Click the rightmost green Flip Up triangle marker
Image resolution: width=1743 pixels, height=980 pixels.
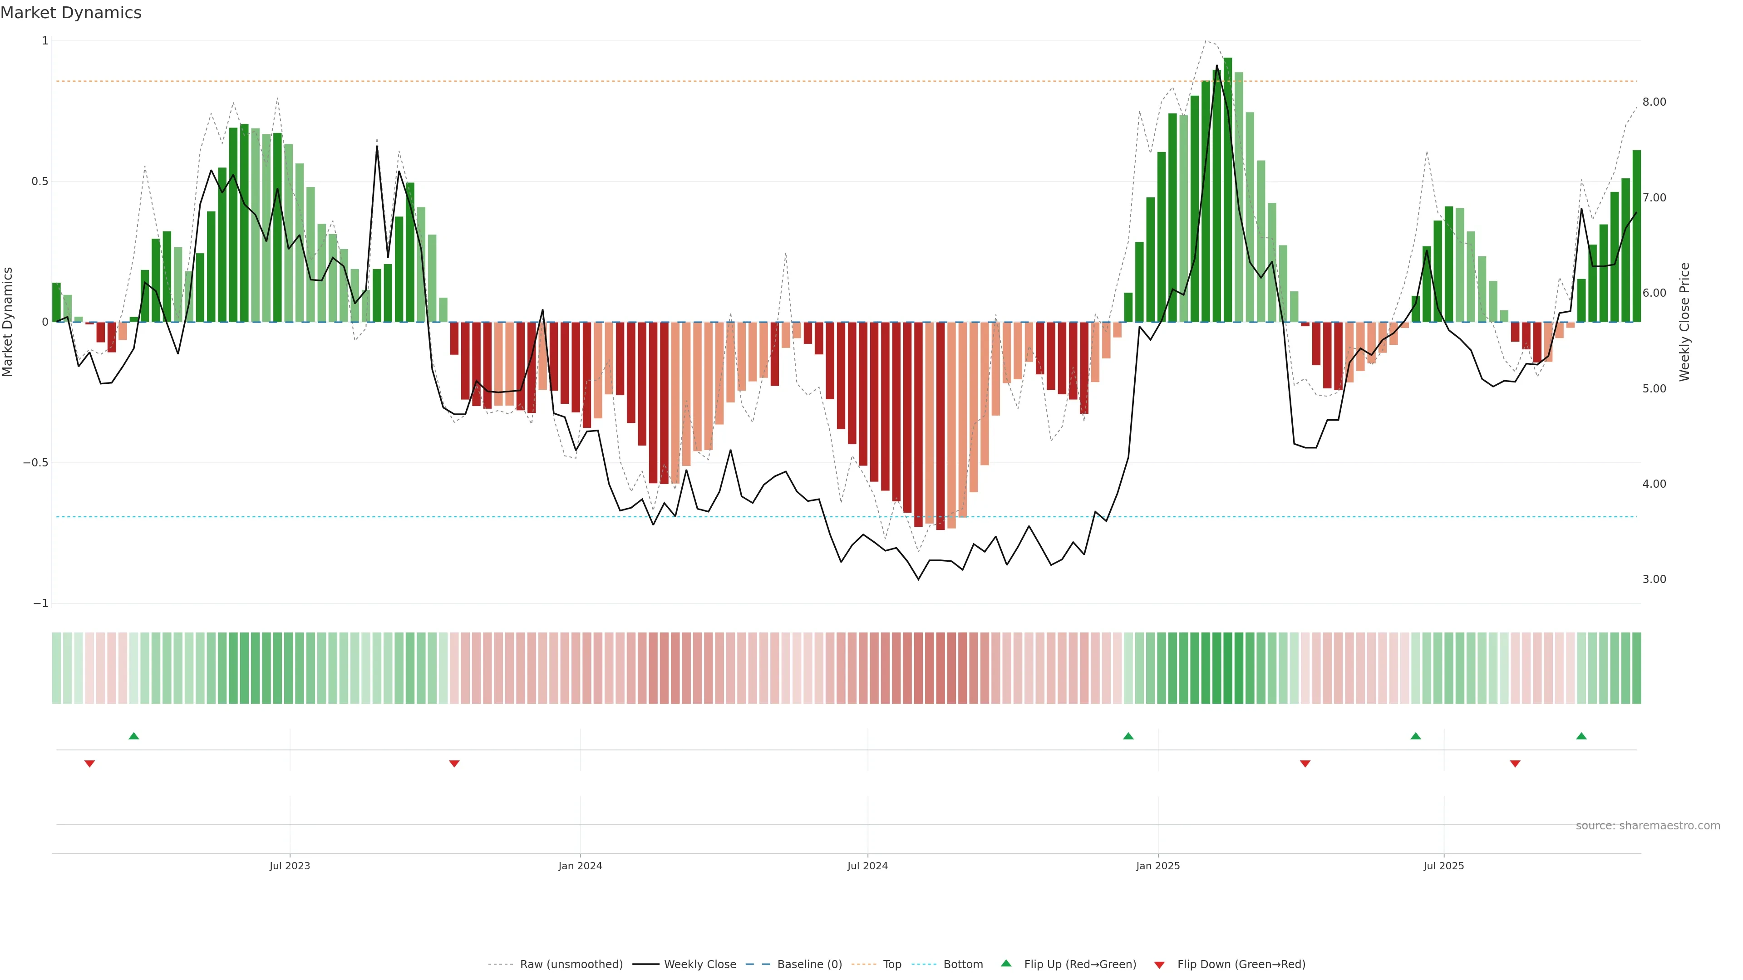coord(1581,736)
